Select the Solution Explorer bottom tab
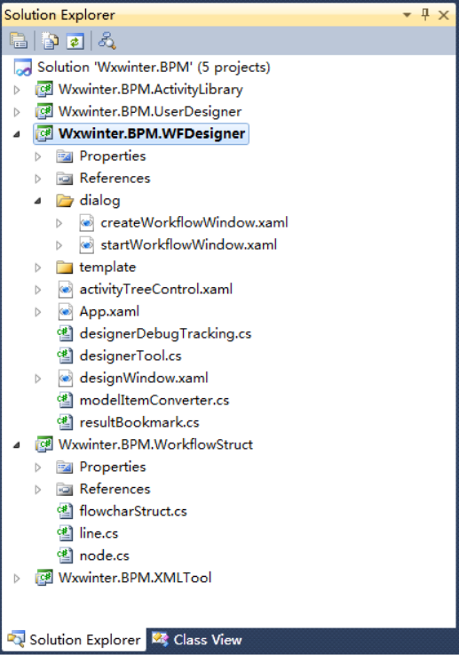 coord(75,640)
